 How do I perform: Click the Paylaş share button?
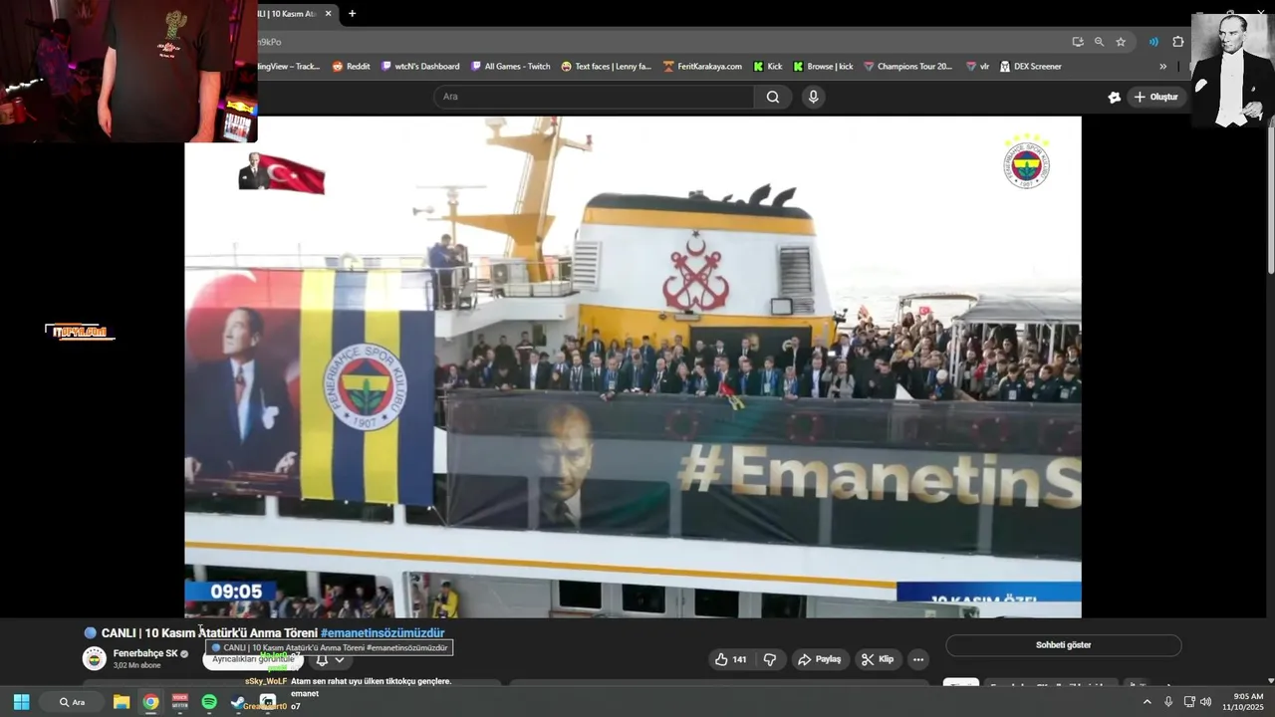pos(819,659)
